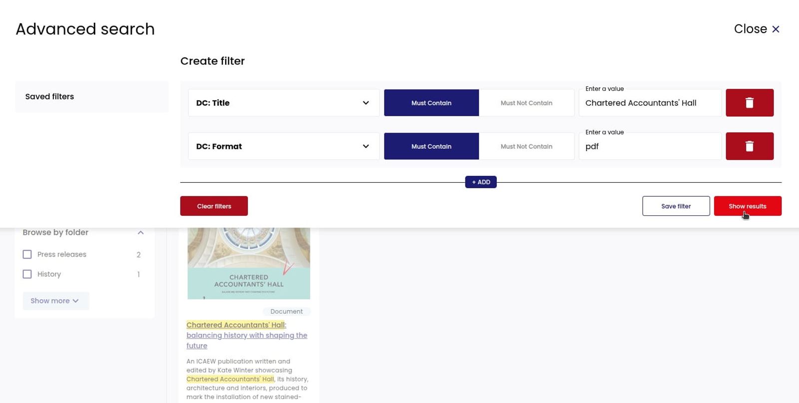This screenshot has height=403, width=799.
Task: Click Show results to run the search
Action: tap(748, 206)
